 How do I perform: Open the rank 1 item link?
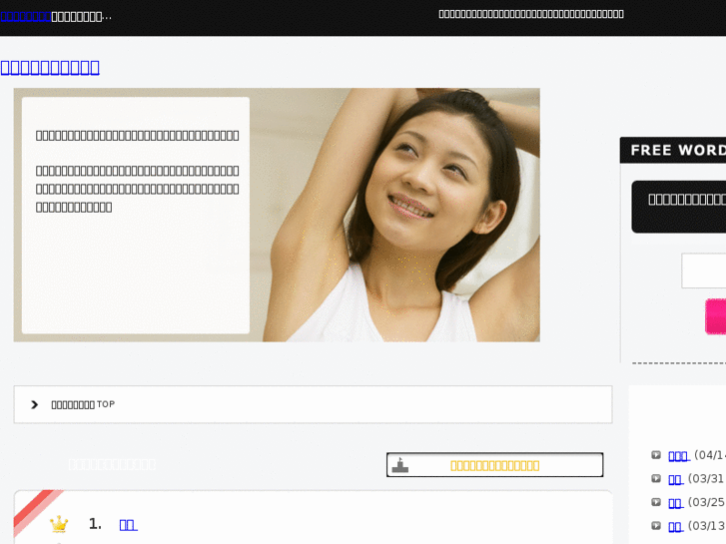pos(128,525)
